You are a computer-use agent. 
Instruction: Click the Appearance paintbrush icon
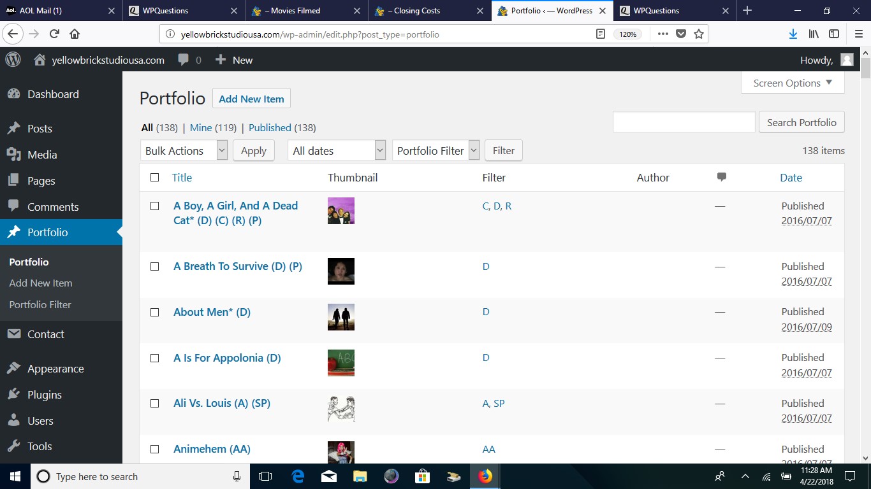13,369
